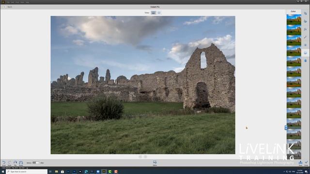The width and height of the screenshot is (310, 174).
Task: Open orange Camtasia recorder taskbar icon
Action: [116, 172]
